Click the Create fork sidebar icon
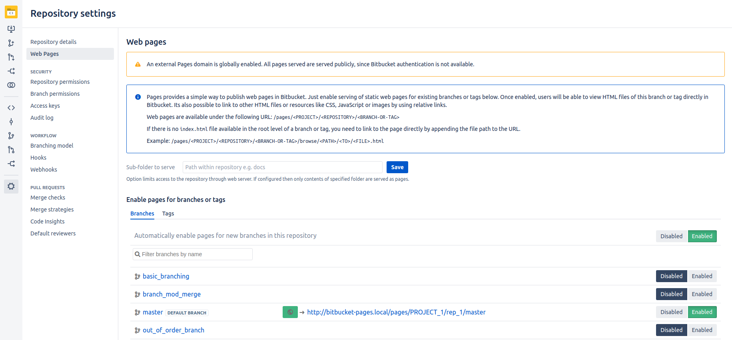The image size is (732, 340). point(11,71)
